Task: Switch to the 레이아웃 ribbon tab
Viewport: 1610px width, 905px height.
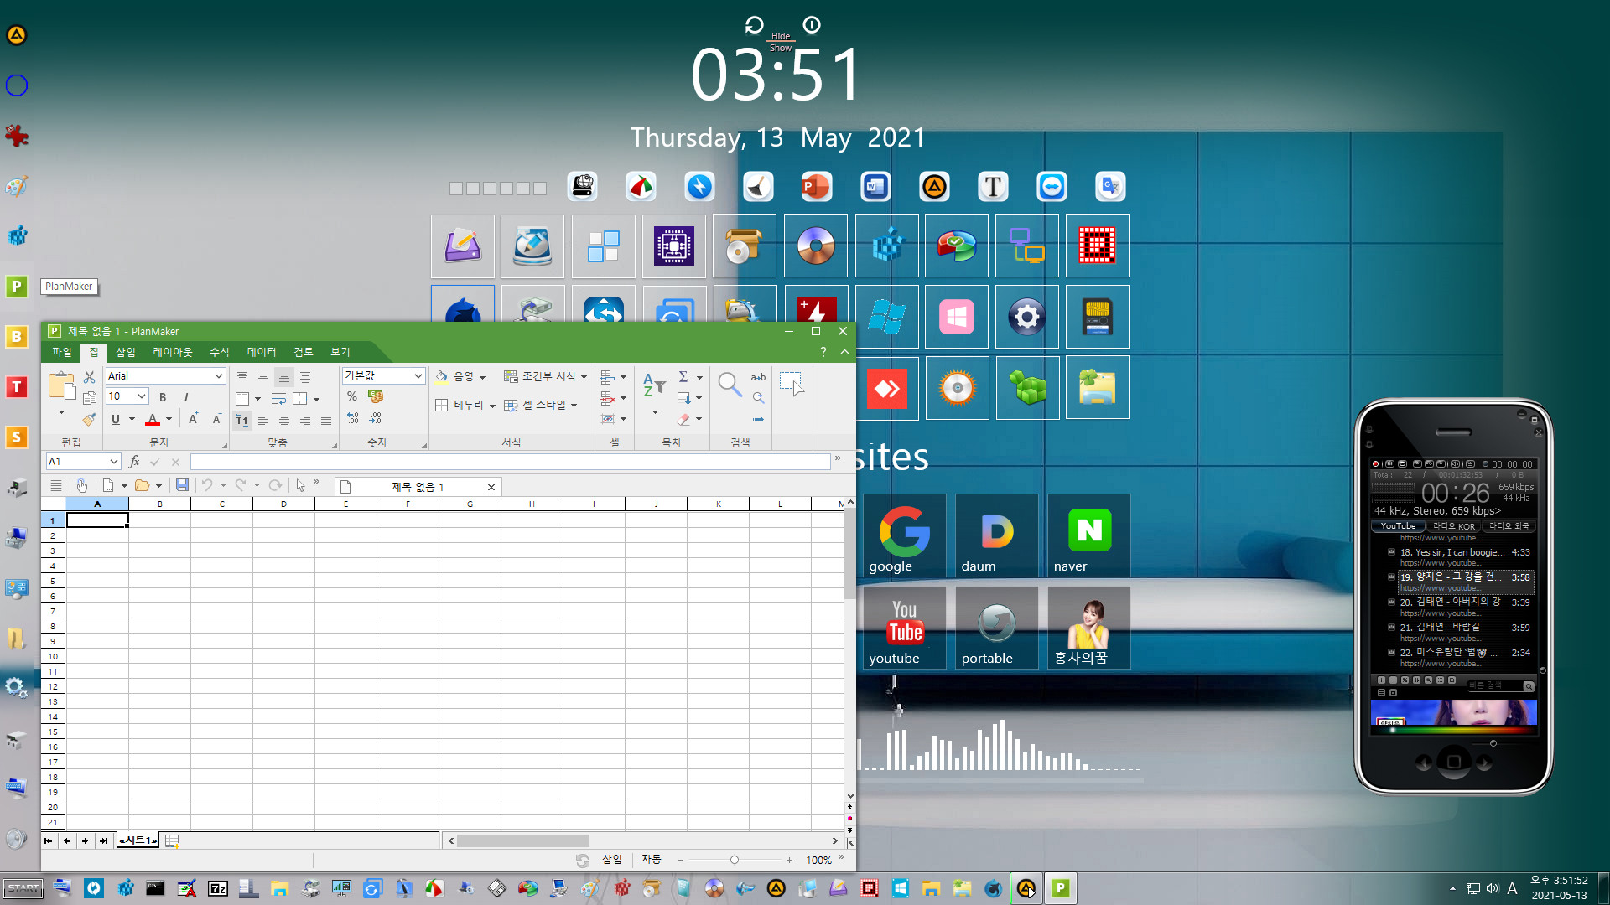Action: [x=173, y=352]
